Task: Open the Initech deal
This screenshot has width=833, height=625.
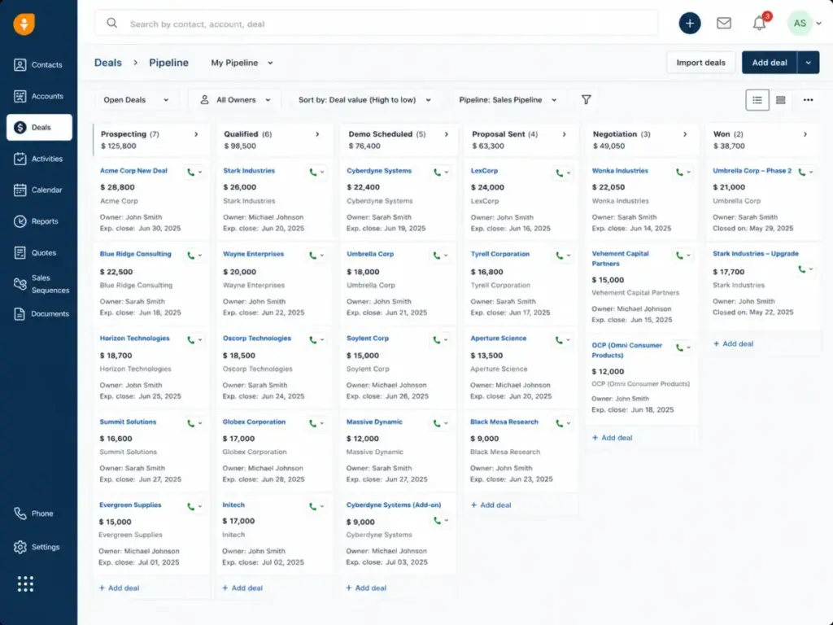Action: pyautogui.click(x=233, y=505)
